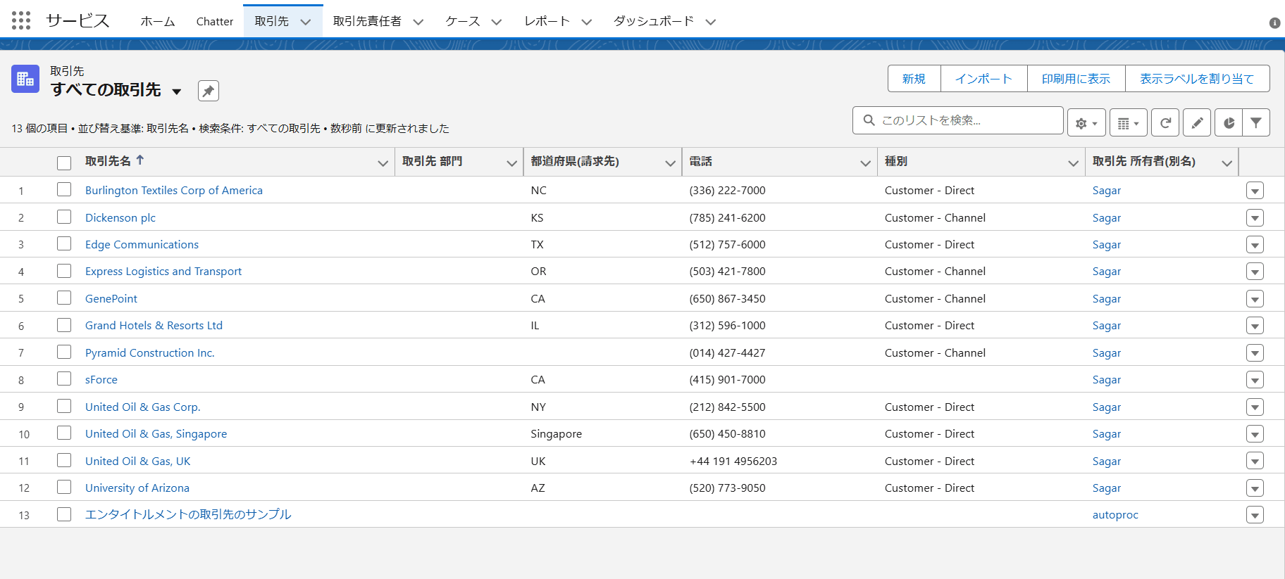Click the Accounts building object icon
Image resolution: width=1285 pixels, height=579 pixels.
tap(25, 79)
